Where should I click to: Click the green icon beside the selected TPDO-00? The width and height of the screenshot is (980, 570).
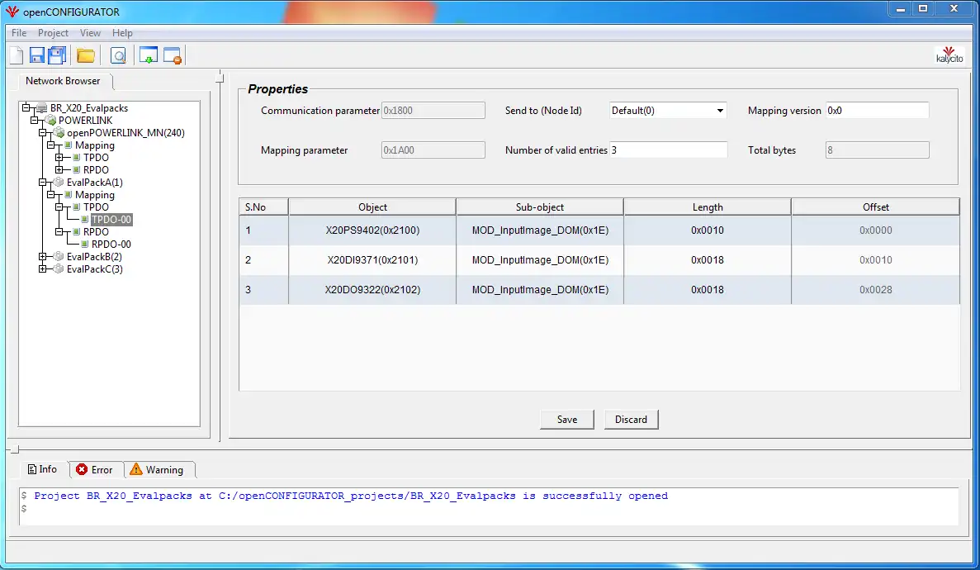(85, 220)
